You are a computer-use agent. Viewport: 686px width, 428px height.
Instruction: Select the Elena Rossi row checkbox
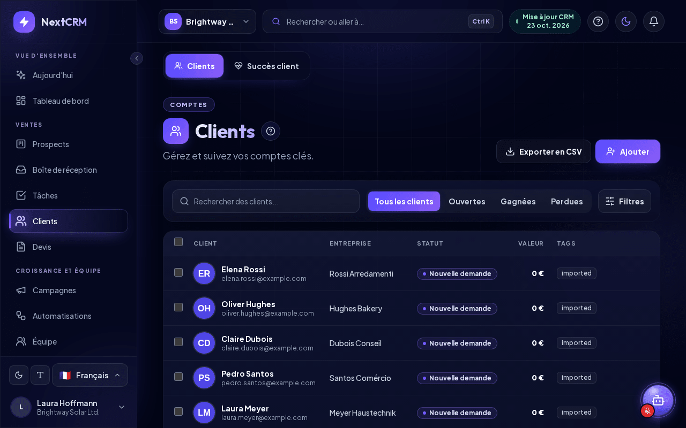click(178, 272)
